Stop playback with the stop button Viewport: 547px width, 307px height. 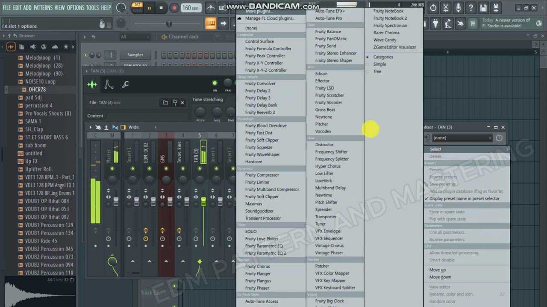(x=161, y=8)
